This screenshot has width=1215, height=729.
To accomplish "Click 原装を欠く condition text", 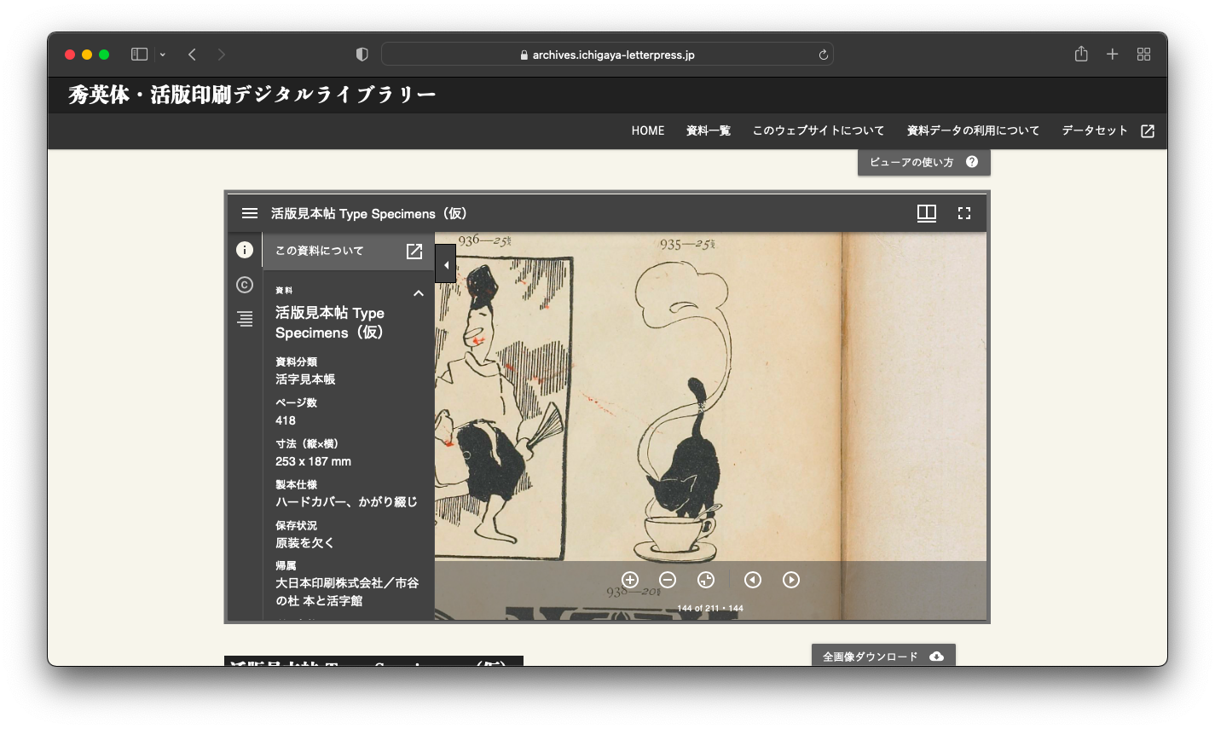I will pyautogui.click(x=304, y=543).
